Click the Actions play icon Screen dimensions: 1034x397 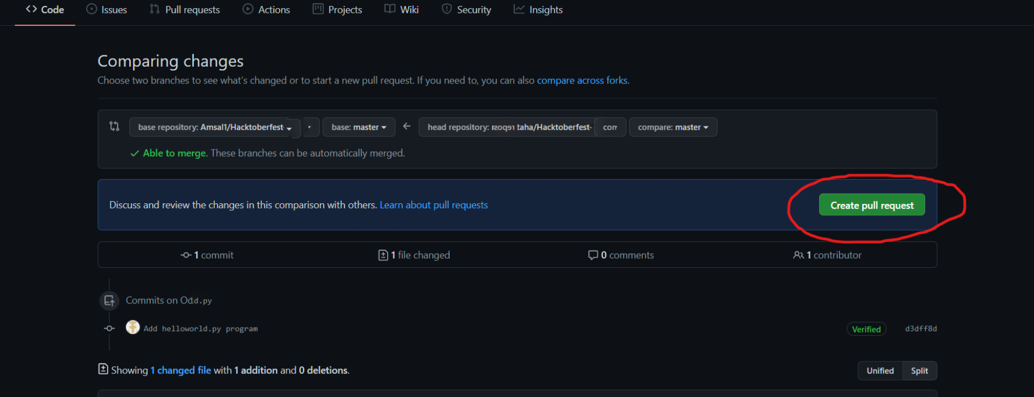[248, 9]
